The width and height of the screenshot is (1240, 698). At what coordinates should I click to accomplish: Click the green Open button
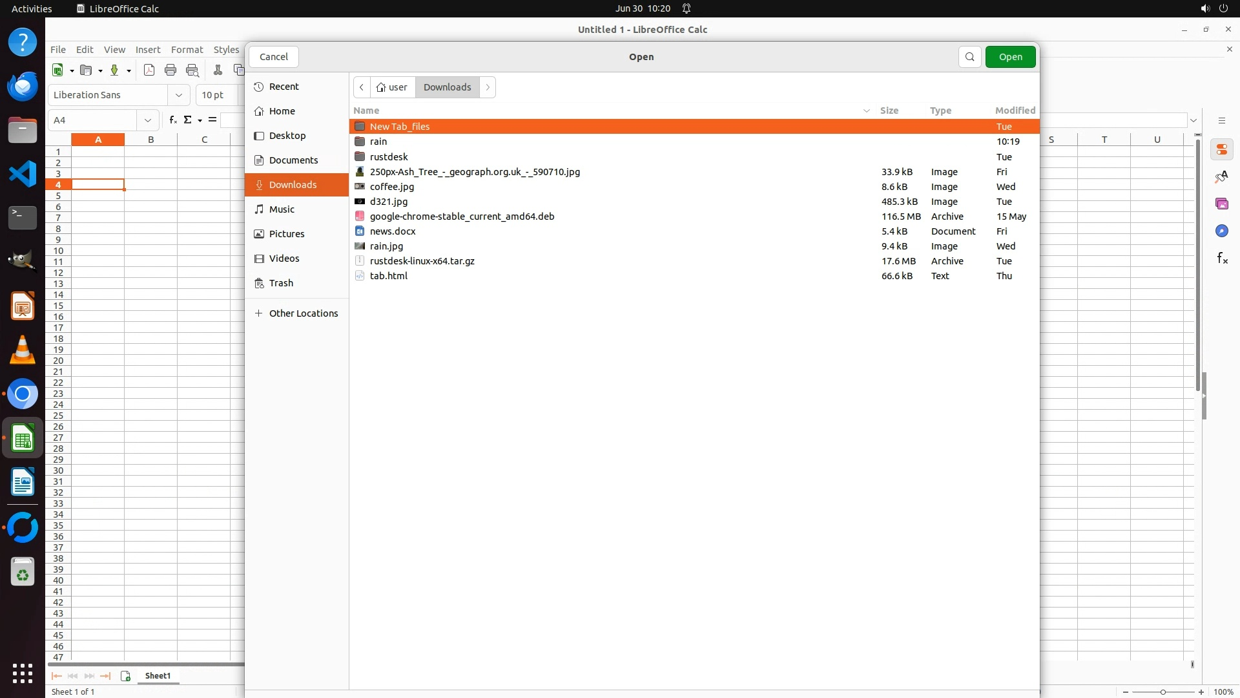1010,57
